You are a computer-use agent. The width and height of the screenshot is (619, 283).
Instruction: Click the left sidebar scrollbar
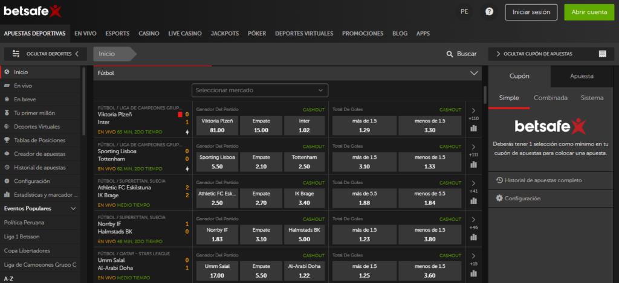pos(83,102)
